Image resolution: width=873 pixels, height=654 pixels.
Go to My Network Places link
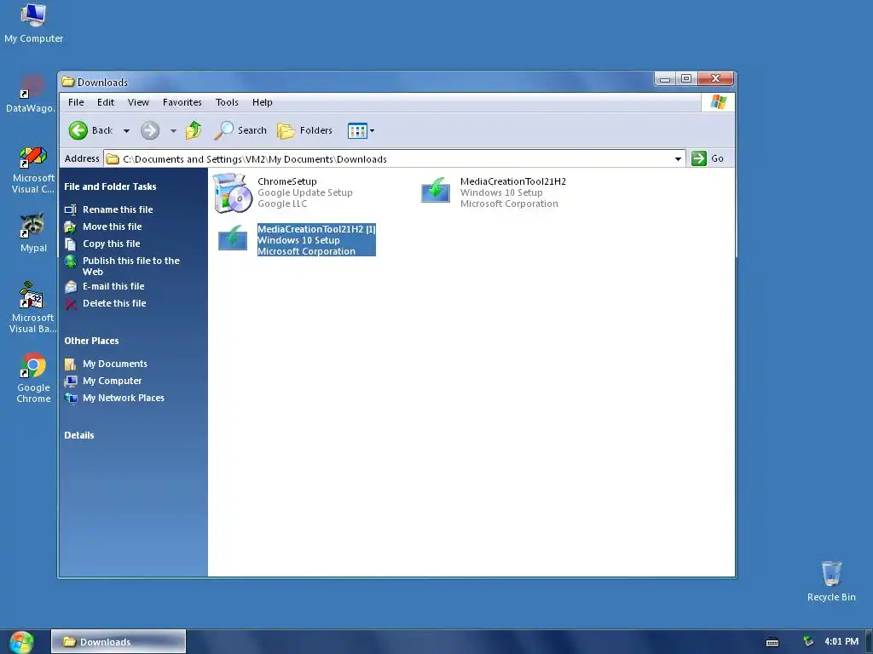click(124, 399)
